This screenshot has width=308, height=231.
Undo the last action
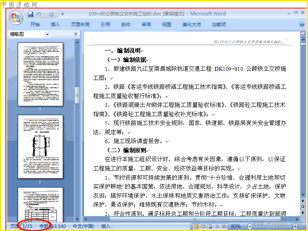click(39, 14)
